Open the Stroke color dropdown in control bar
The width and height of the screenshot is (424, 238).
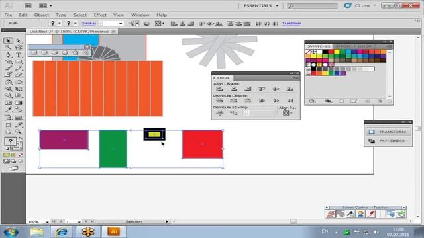point(76,24)
